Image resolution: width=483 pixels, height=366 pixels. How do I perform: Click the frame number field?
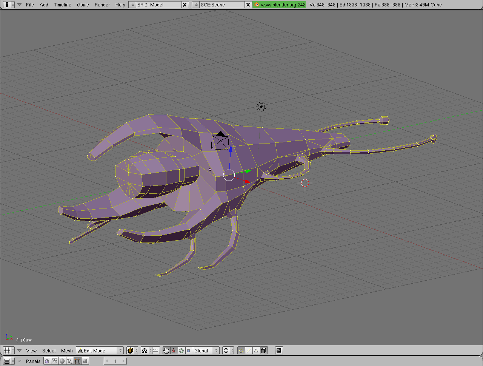pos(115,361)
